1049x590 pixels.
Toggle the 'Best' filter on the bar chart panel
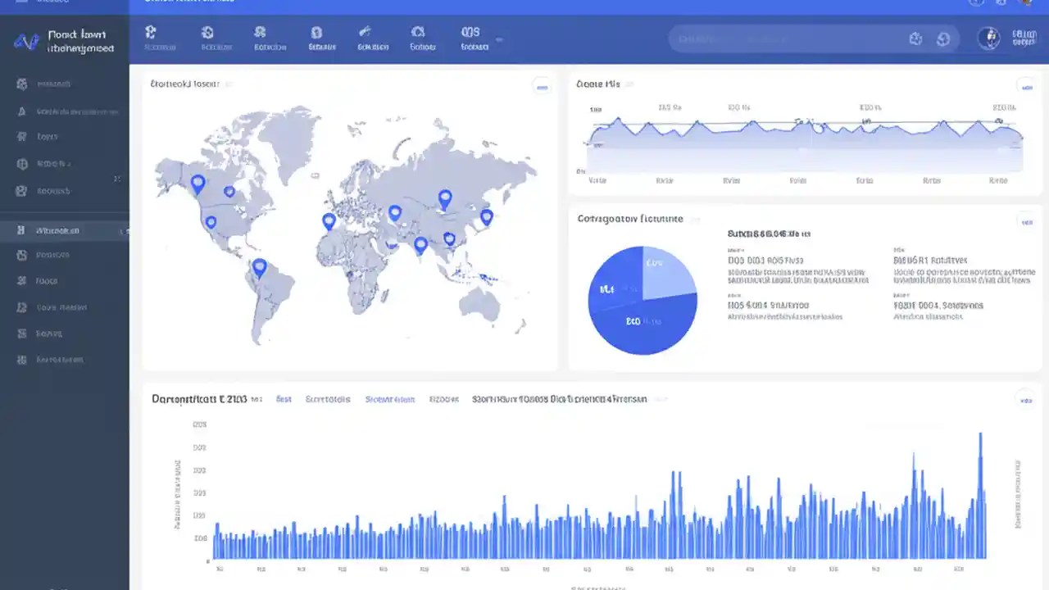pyautogui.click(x=283, y=399)
